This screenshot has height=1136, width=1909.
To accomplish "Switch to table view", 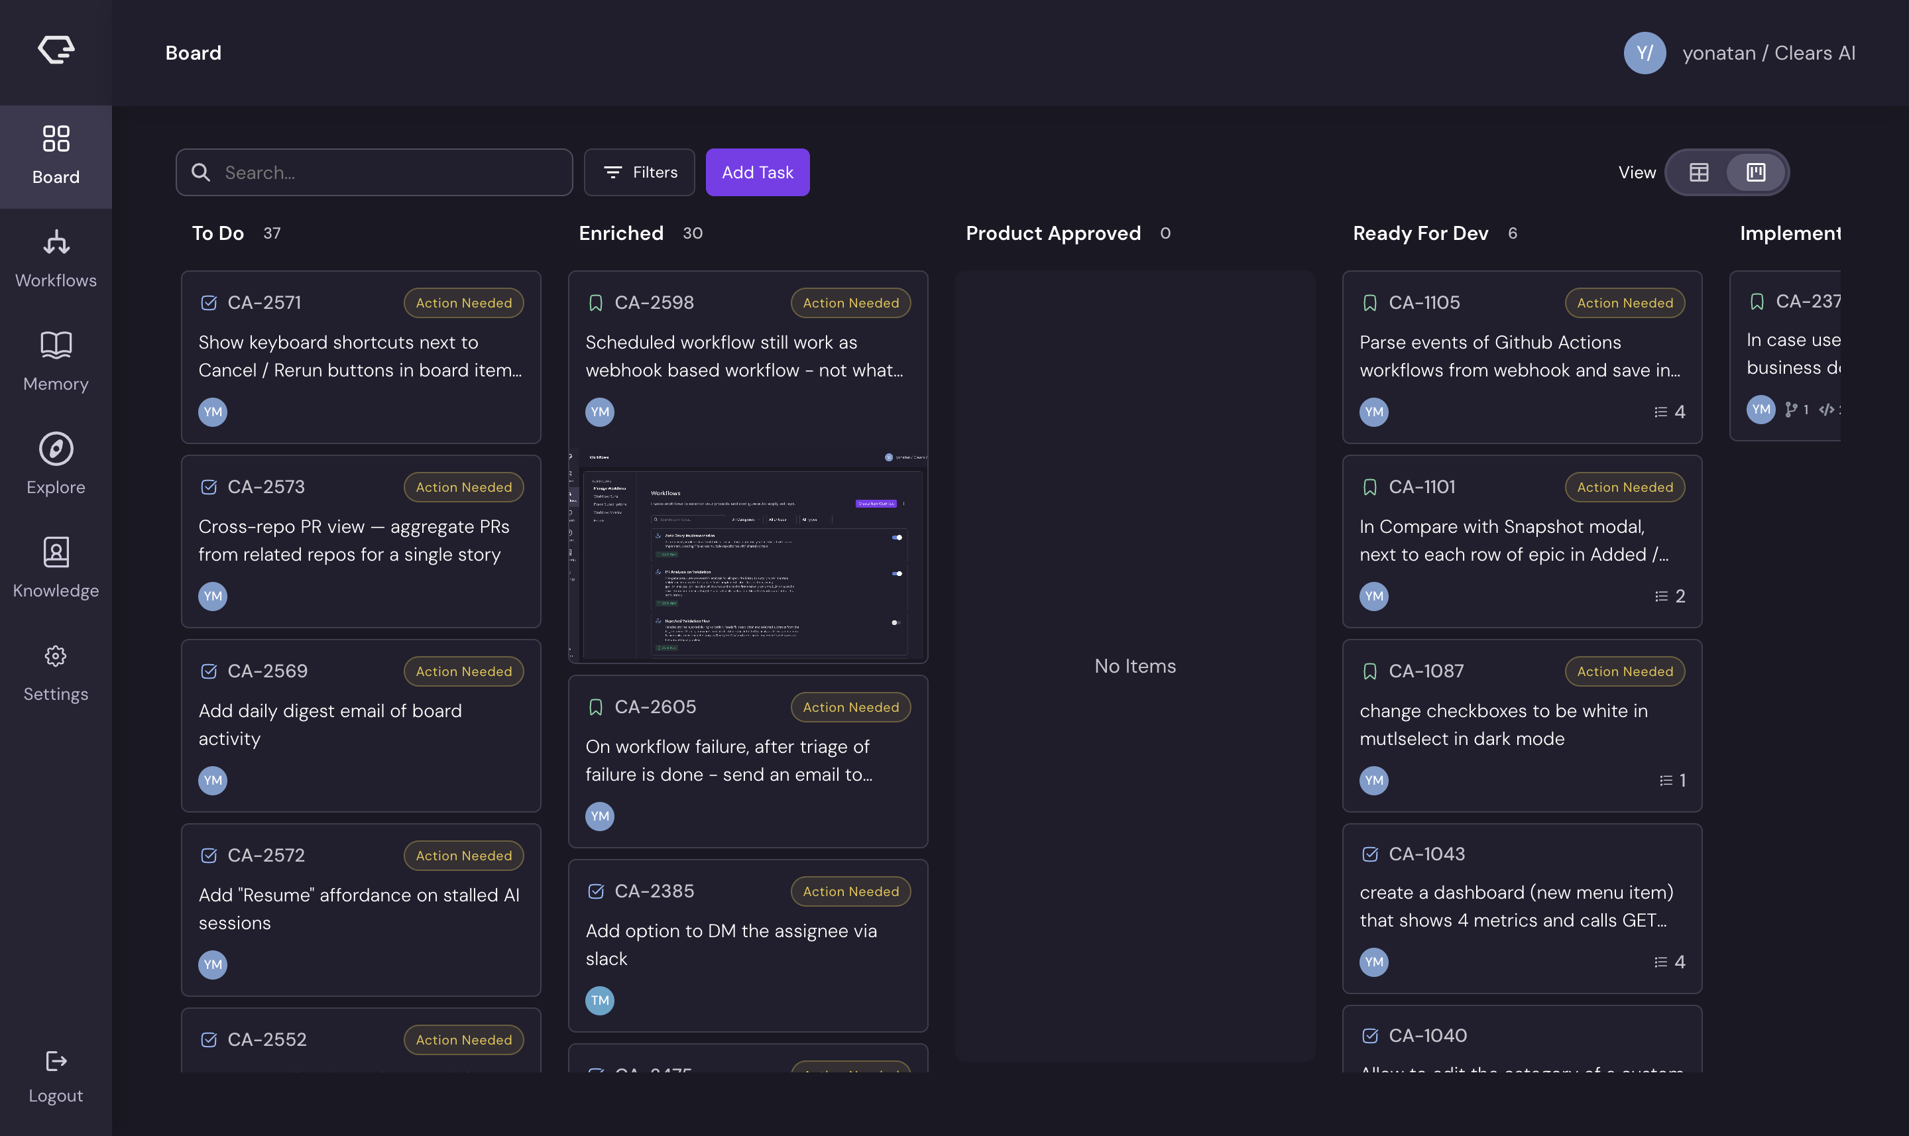I will tap(1698, 172).
